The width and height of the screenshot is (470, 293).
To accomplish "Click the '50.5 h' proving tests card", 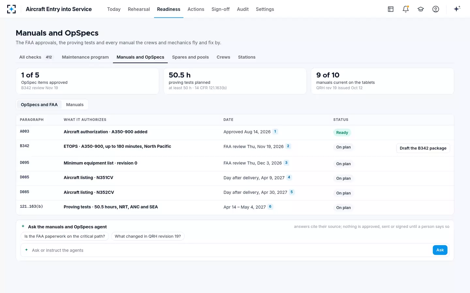I will pyautogui.click(x=235, y=81).
